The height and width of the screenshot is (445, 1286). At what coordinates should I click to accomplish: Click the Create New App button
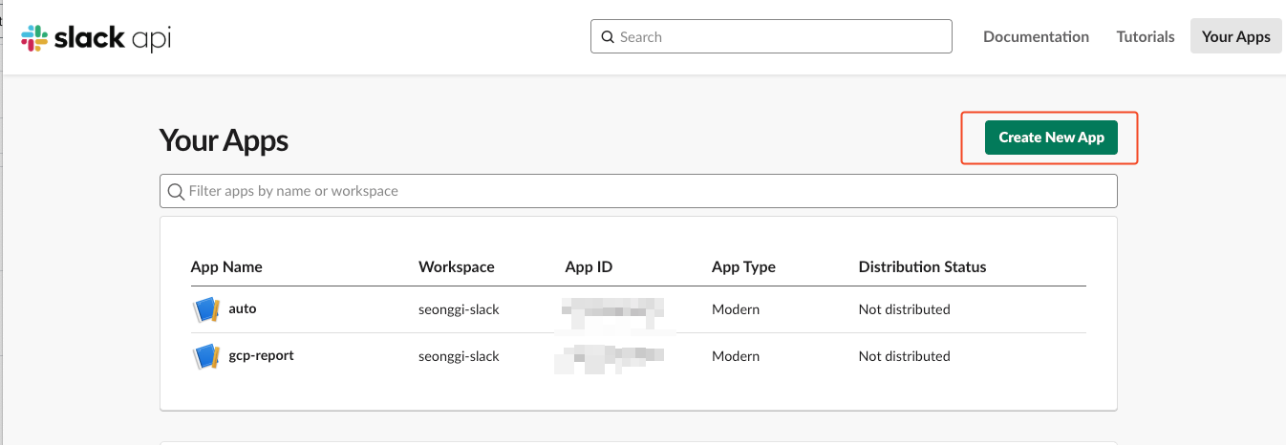tap(1051, 138)
